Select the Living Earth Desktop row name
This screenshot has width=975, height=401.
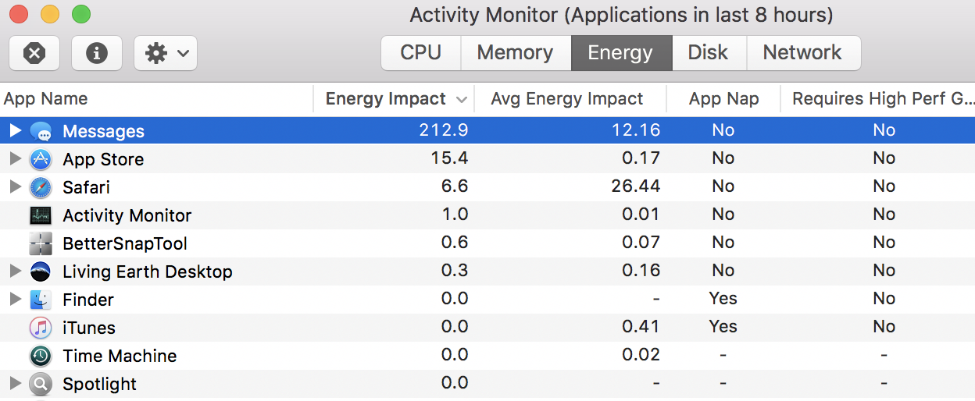click(x=148, y=271)
